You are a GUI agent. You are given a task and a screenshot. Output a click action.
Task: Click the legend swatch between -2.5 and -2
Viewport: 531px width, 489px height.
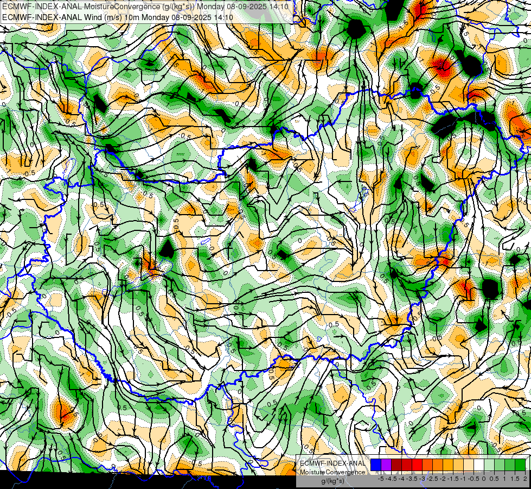pyautogui.click(x=438, y=465)
